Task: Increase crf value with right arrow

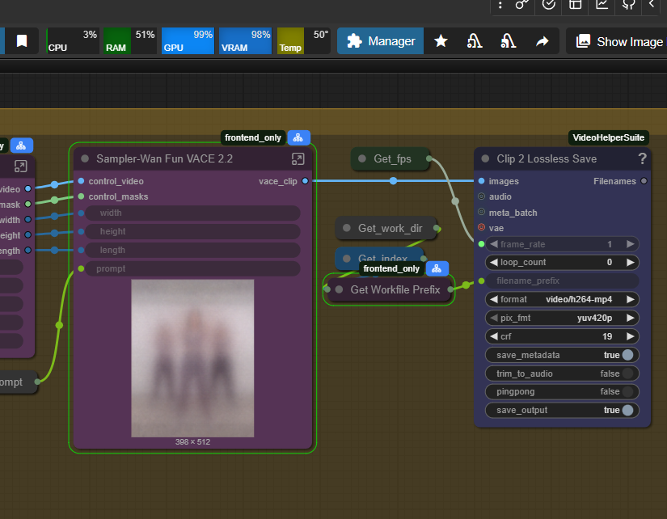Action: click(631, 336)
